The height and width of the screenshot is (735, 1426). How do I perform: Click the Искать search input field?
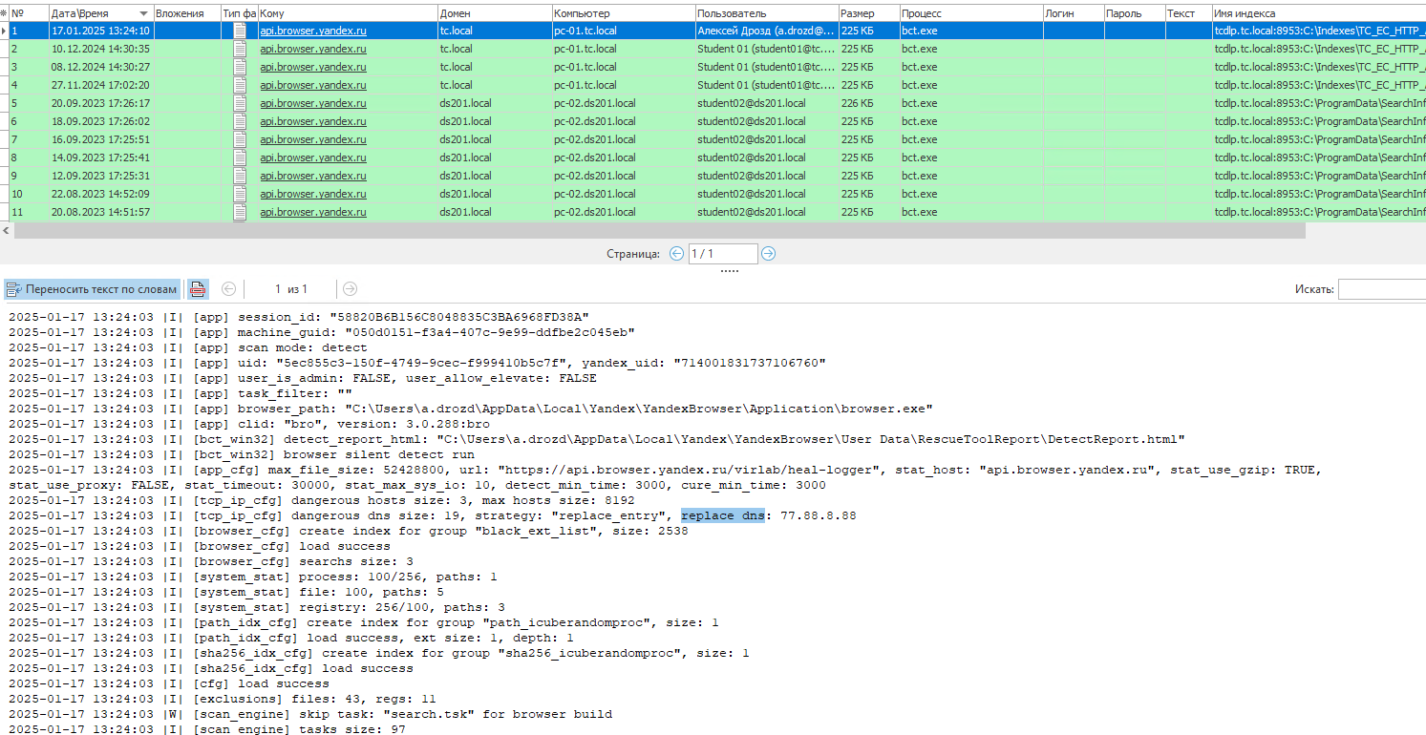tap(1382, 289)
